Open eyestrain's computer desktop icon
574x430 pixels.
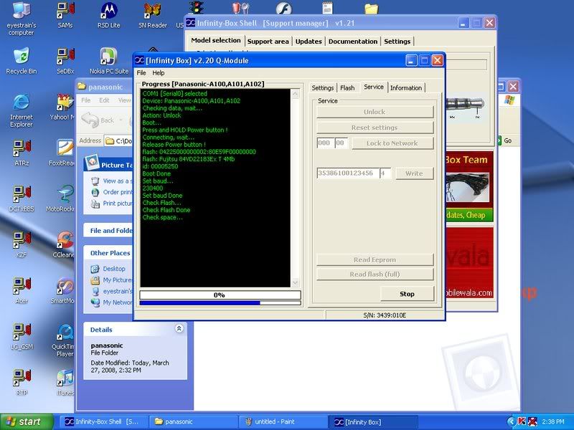22,19
